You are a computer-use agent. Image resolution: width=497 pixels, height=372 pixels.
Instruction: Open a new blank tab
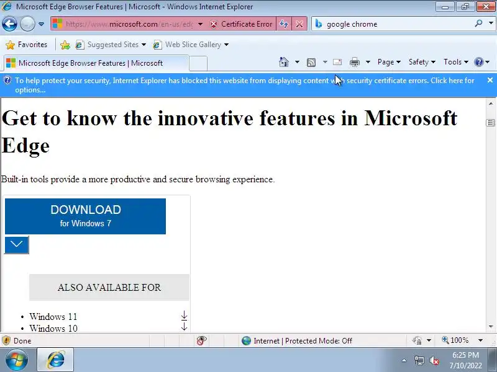tap(198, 63)
